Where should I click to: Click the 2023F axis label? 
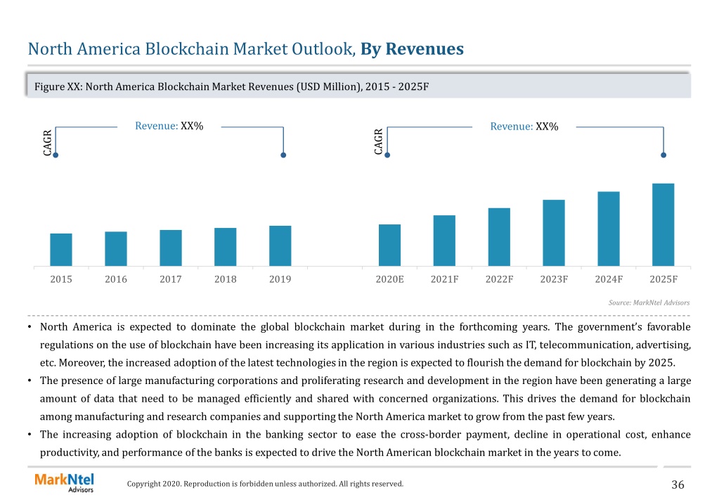[x=554, y=279]
